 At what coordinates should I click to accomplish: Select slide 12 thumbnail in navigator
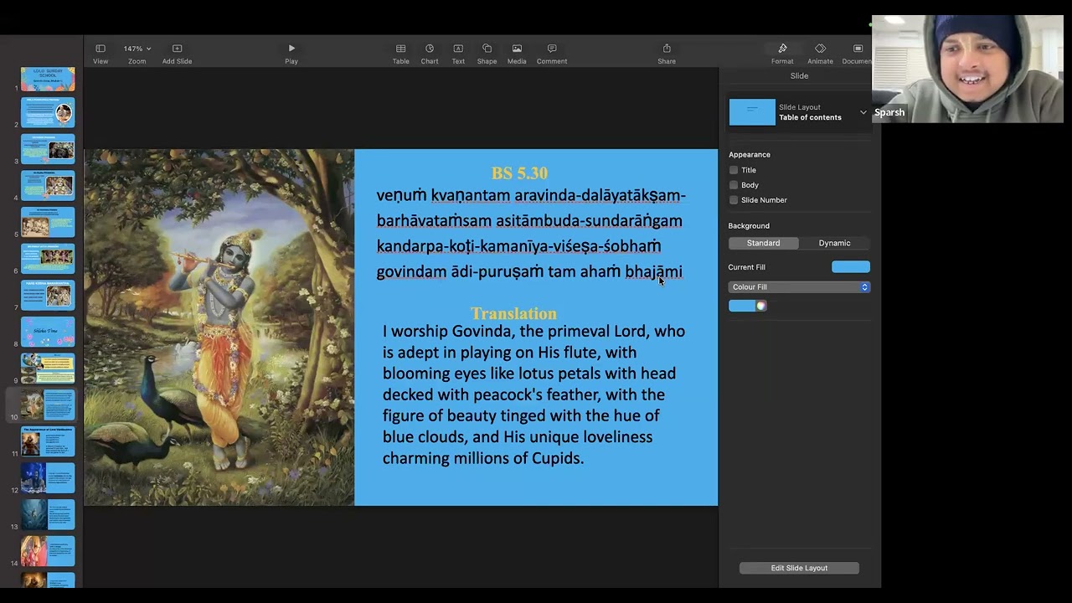(48, 478)
